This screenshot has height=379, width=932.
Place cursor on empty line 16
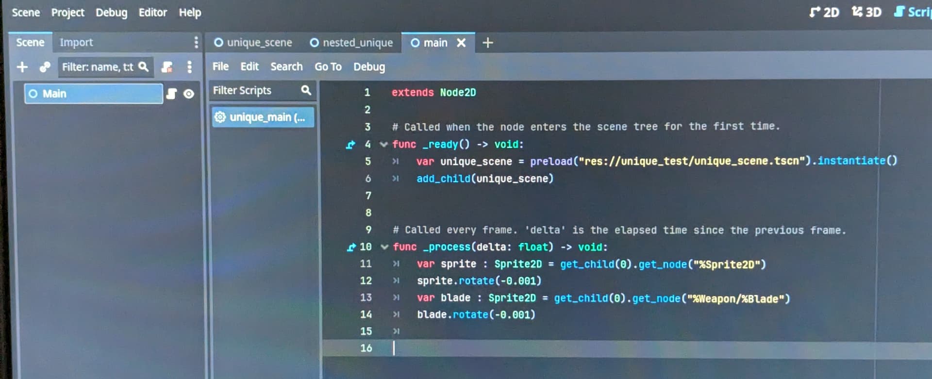626,348
